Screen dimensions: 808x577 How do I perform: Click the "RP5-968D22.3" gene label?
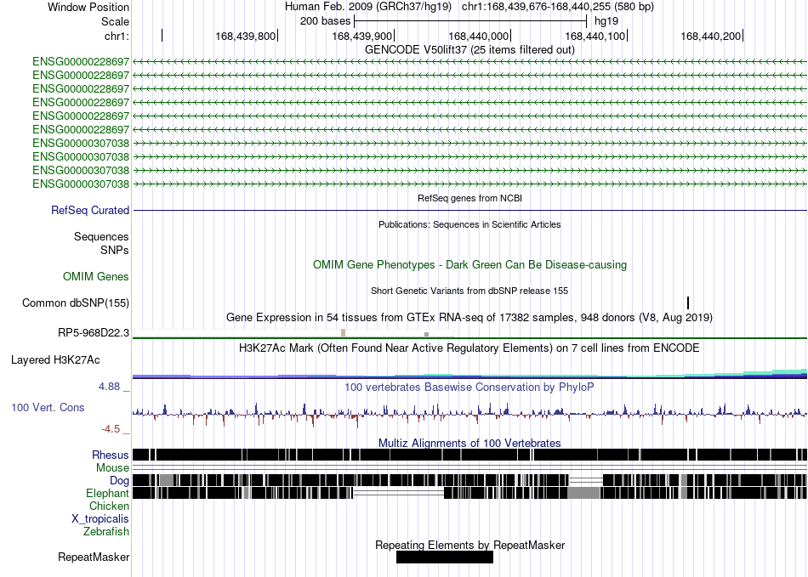[94, 332]
